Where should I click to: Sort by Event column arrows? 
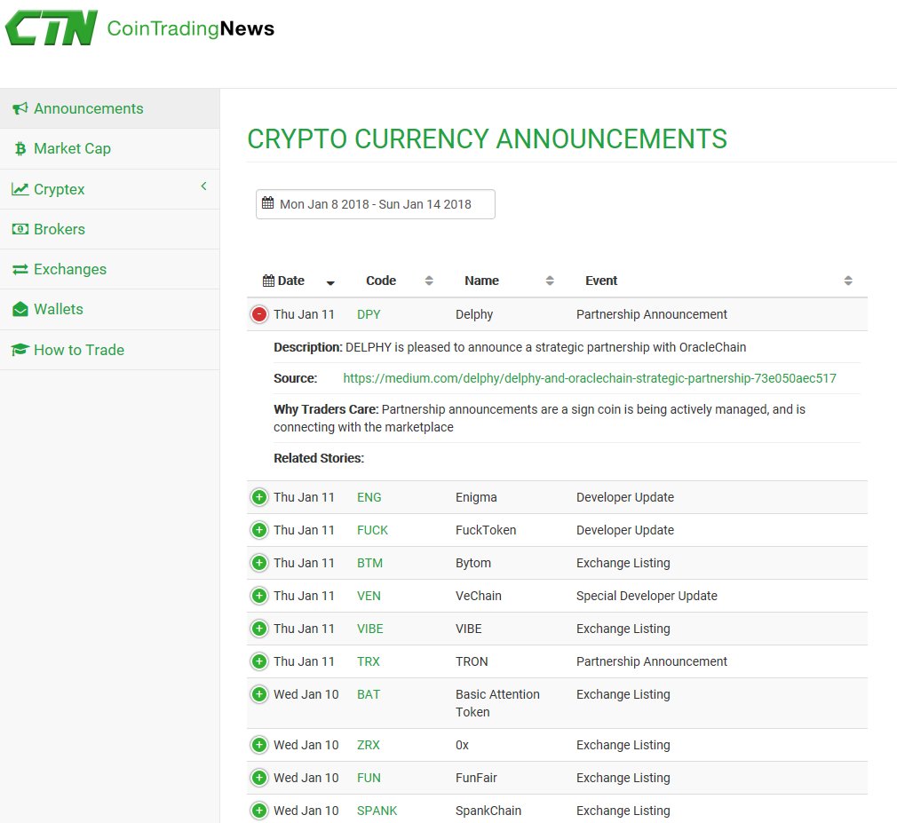click(x=848, y=281)
